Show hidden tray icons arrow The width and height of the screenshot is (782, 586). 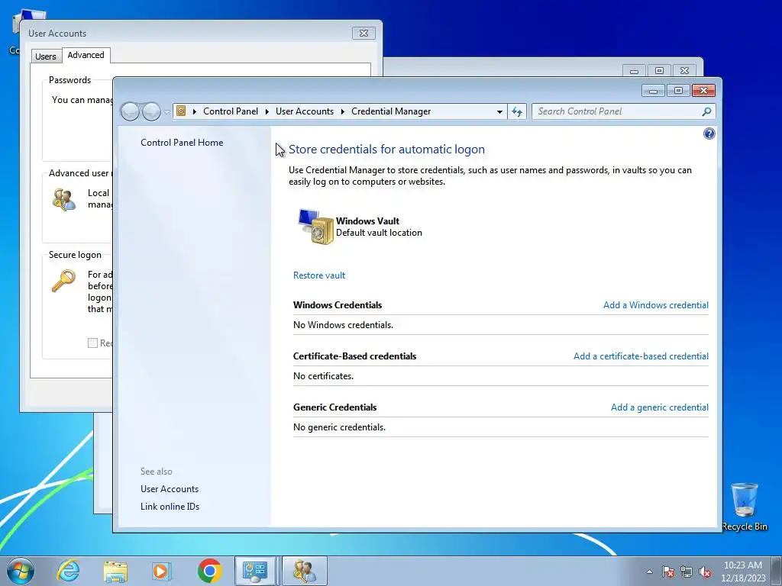pyautogui.click(x=649, y=572)
